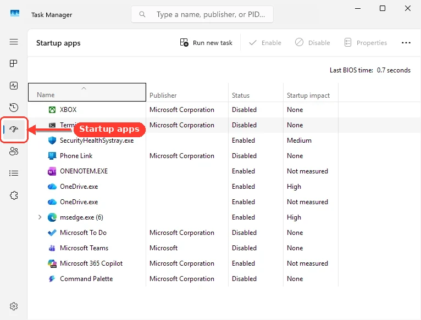This screenshot has width=421, height=320.
Task: Open the Services page icon
Action: 14,195
